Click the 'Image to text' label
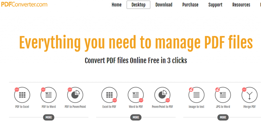 [x=197, y=107]
